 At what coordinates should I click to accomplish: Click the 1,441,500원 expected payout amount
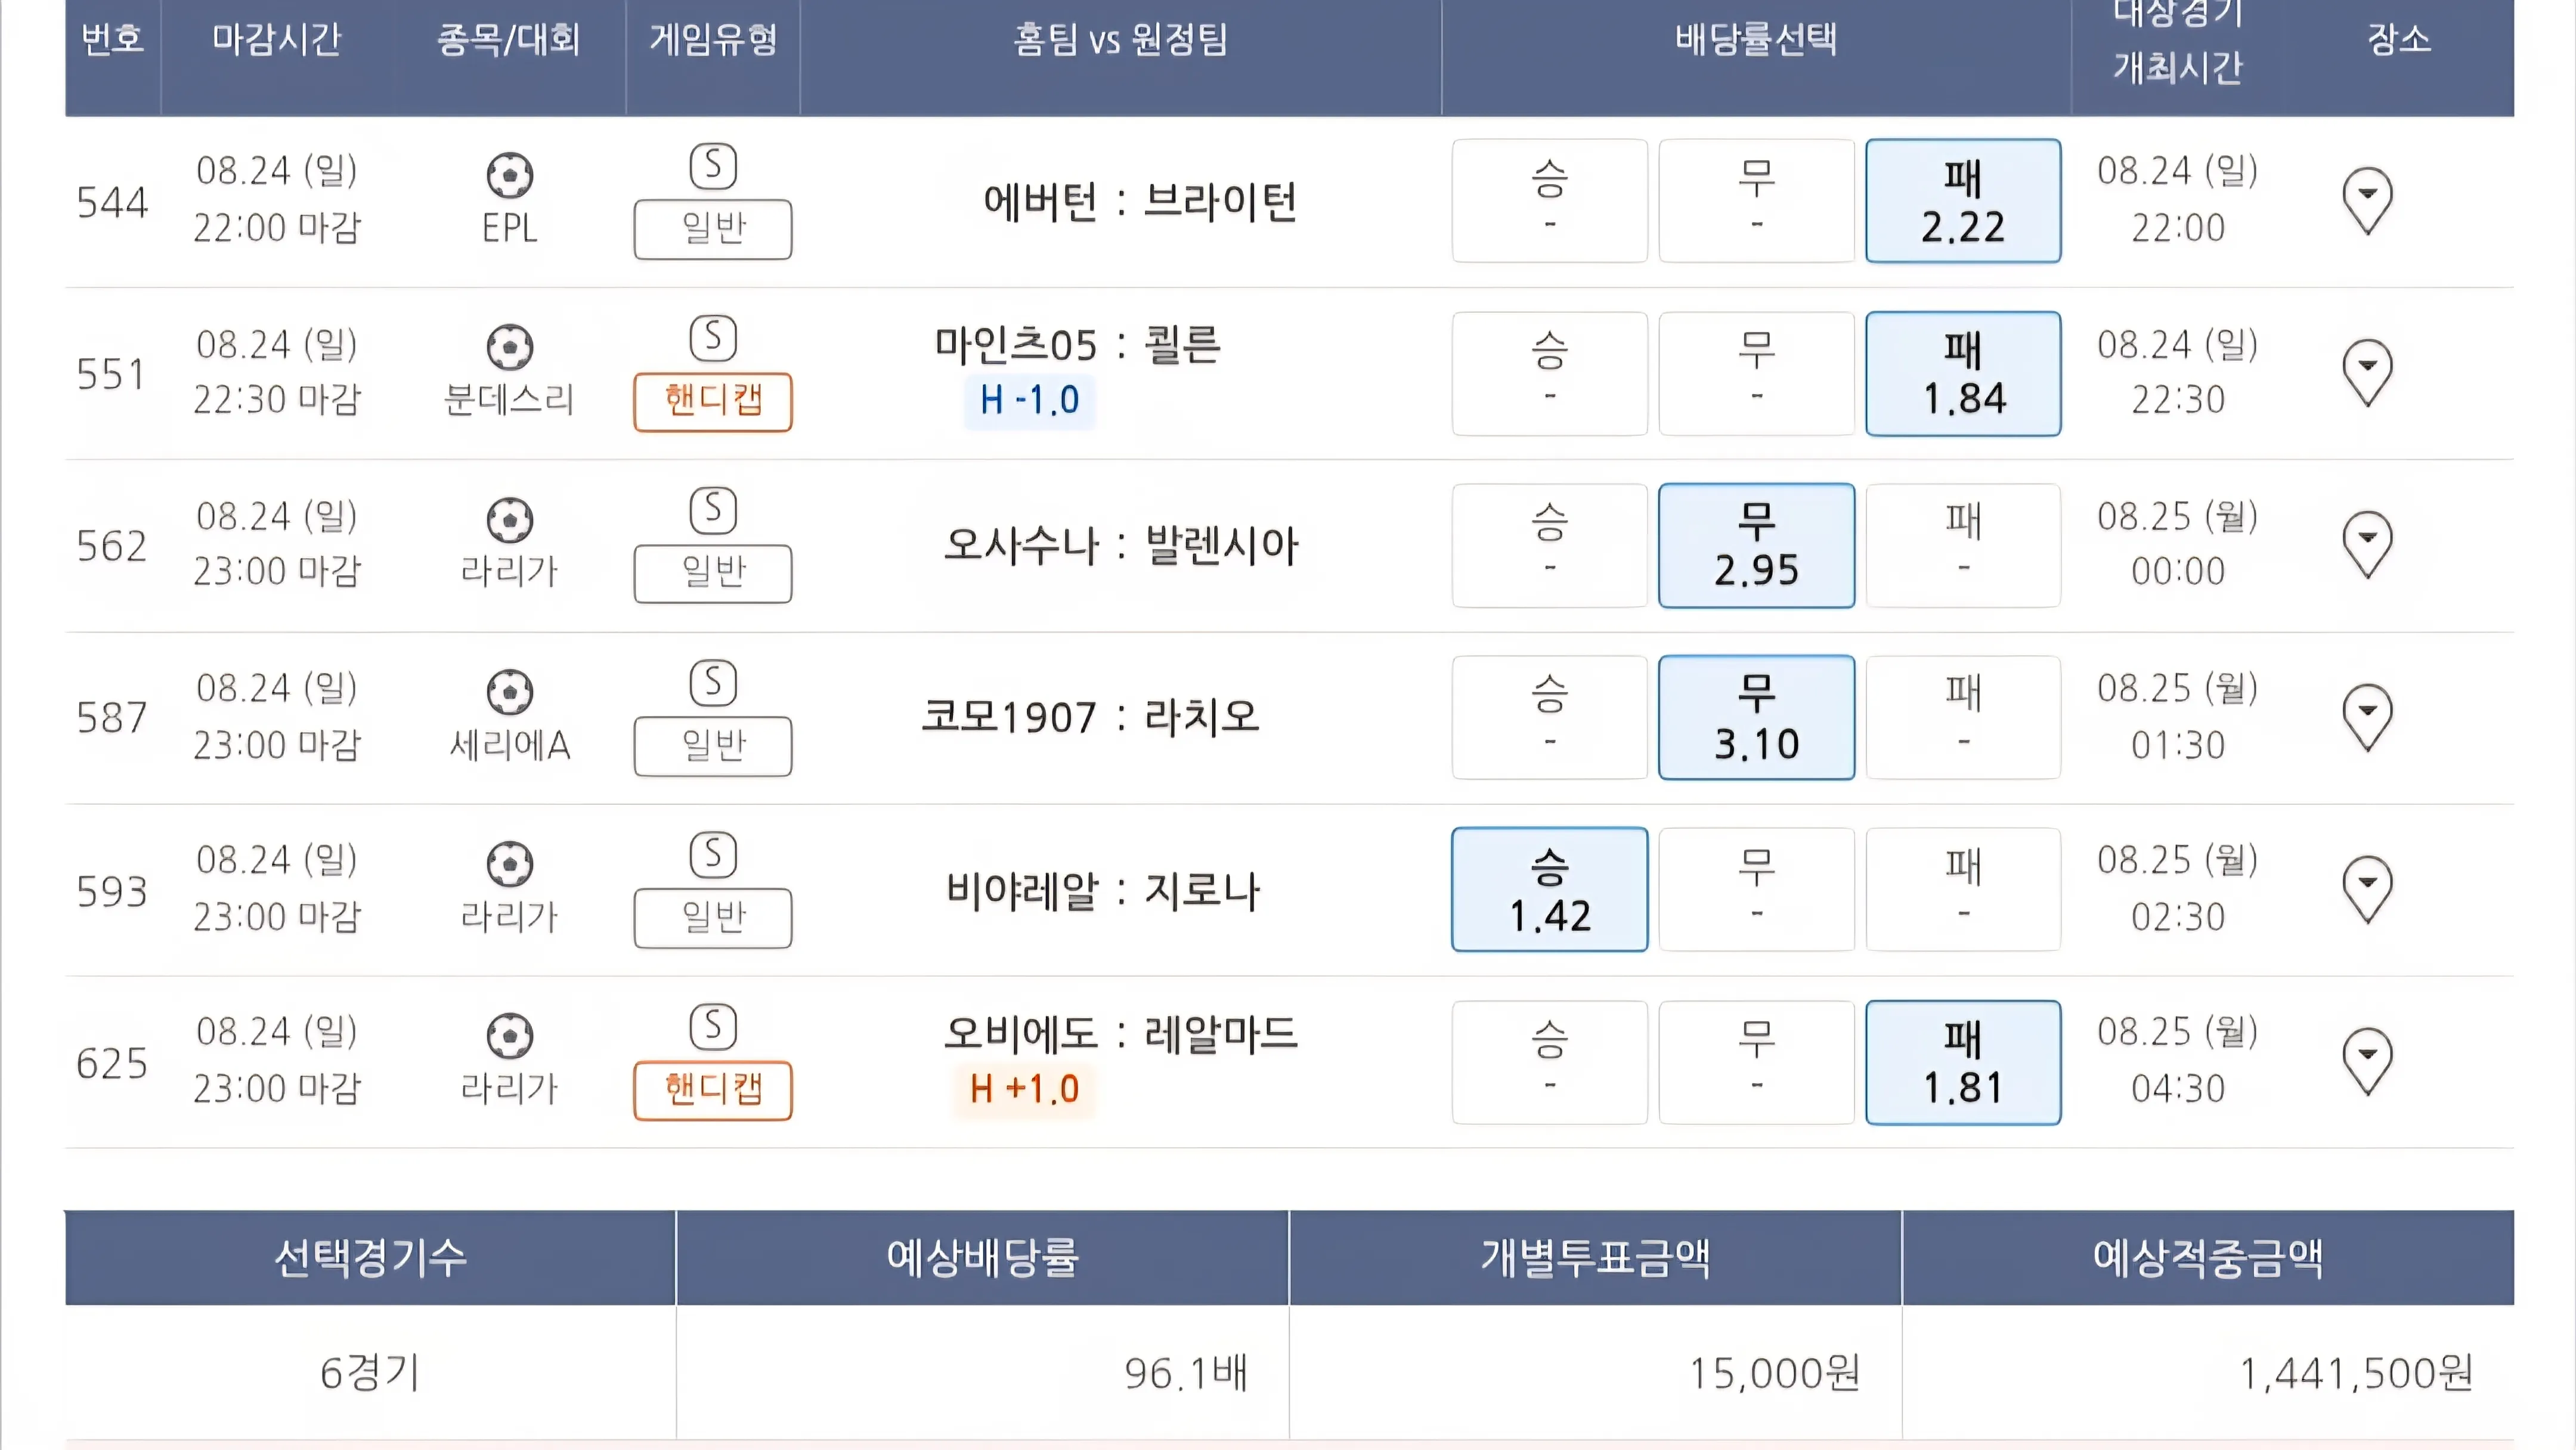[2355, 1373]
